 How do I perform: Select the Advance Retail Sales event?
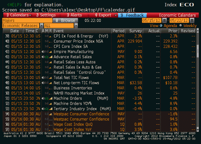pyautogui.click(x=73, y=57)
